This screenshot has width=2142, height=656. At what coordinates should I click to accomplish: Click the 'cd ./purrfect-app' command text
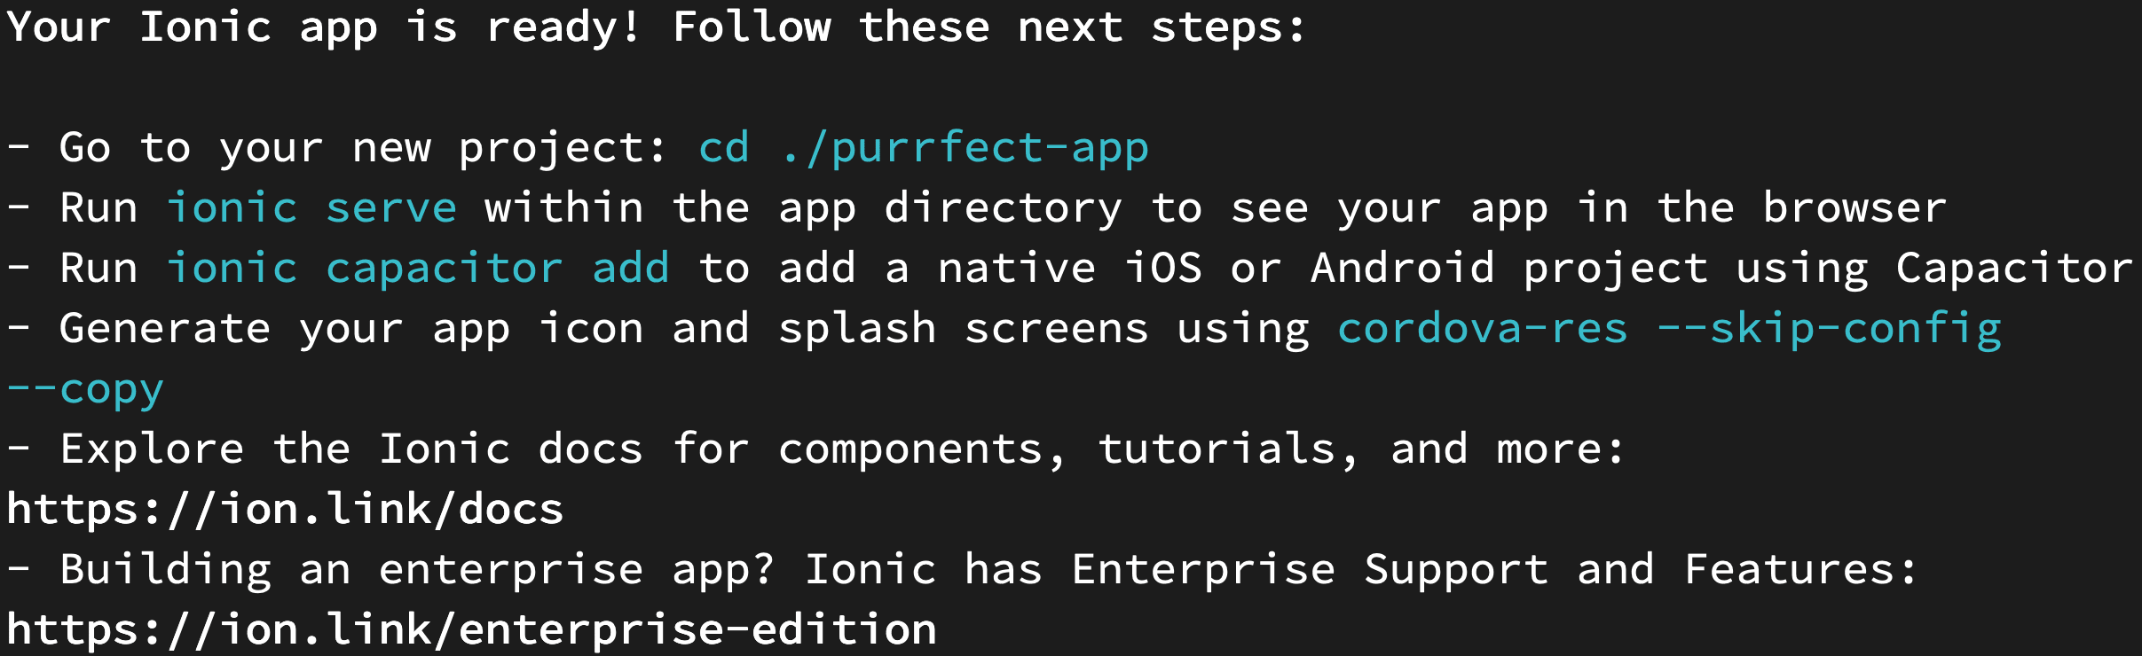point(923,148)
